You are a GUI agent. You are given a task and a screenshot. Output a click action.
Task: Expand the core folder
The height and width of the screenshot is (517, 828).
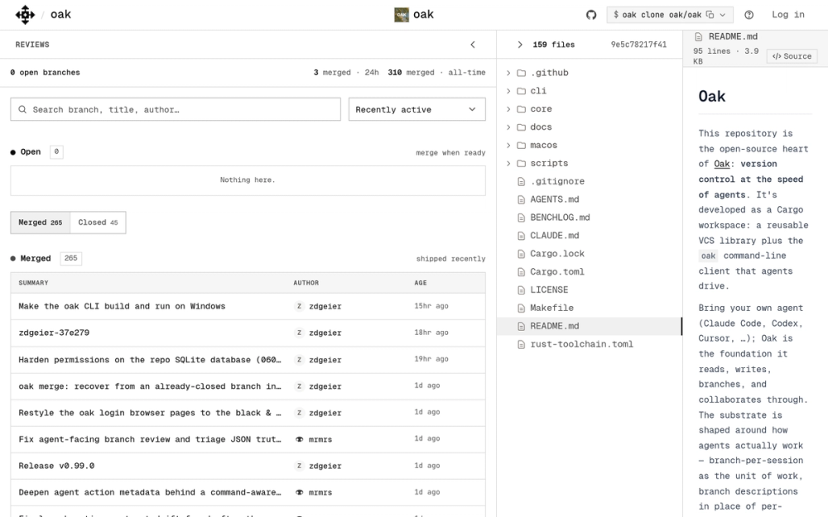pos(508,109)
